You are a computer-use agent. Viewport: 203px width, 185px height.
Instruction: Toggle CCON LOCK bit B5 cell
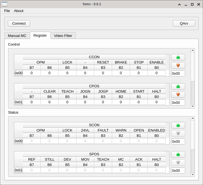point(67,73)
